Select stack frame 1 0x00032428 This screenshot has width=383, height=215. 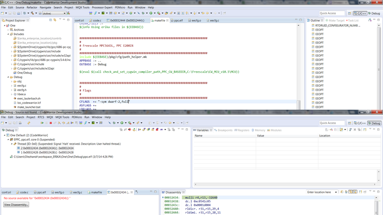click(x=45, y=152)
